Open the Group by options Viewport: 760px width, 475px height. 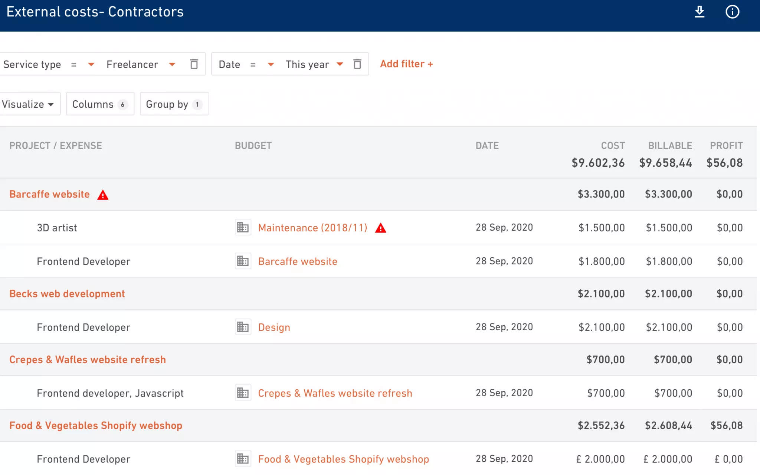coord(174,104)
